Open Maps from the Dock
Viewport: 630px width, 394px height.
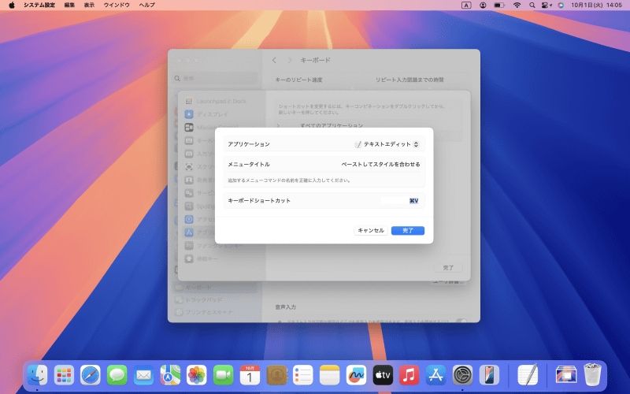pos(170,375)
